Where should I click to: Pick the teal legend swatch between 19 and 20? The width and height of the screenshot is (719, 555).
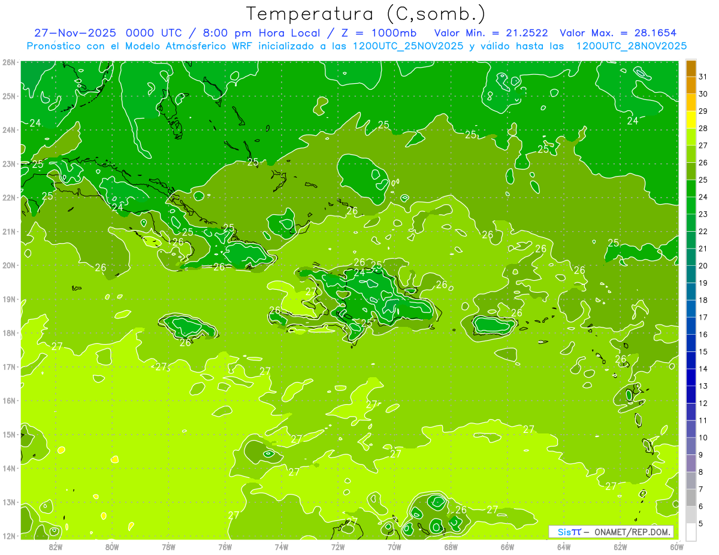coord(691,274)
